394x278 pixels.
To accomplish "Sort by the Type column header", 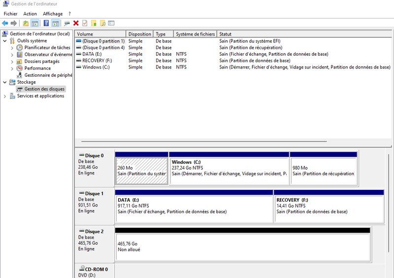I will 164,34.
